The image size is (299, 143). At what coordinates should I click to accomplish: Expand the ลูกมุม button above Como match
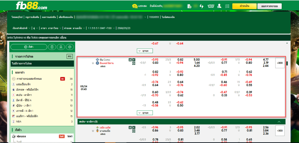pyautogui.click(x=145, y=51)
